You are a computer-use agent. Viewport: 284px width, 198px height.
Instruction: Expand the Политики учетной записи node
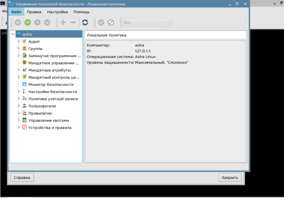18,99
